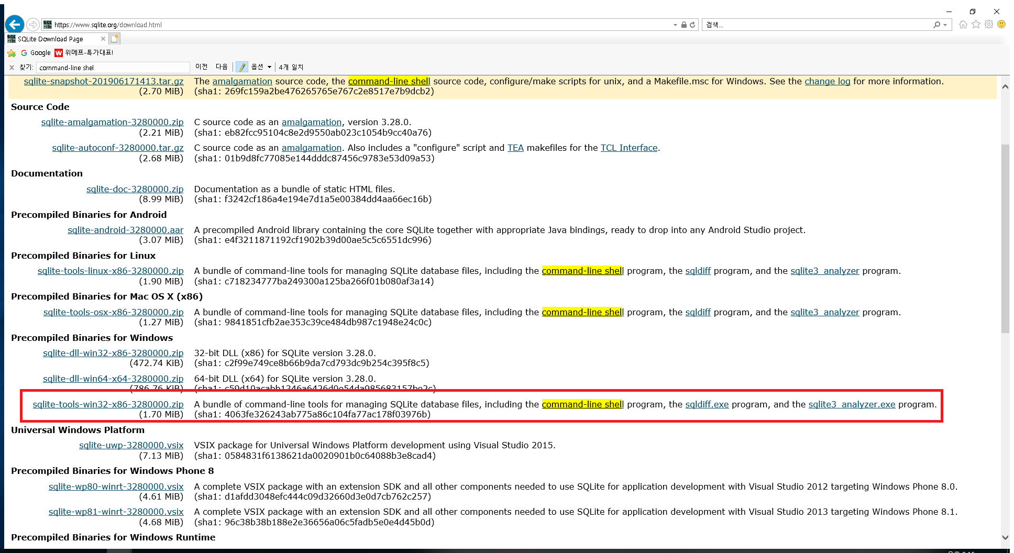Open the Home page icon
This screenshot has width=1014, height=553.
pyautogui.click(x=963, y=25)
